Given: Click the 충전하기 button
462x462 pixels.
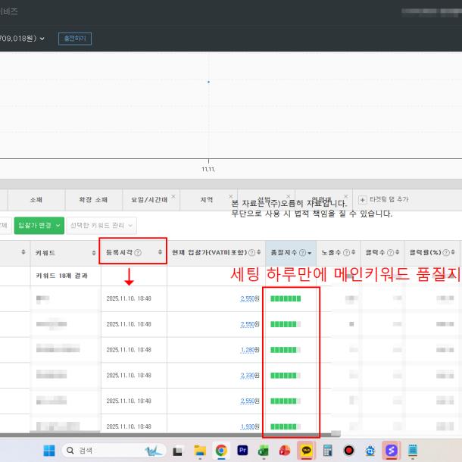Looking at the screenshot, I should (x=74, y=38).
